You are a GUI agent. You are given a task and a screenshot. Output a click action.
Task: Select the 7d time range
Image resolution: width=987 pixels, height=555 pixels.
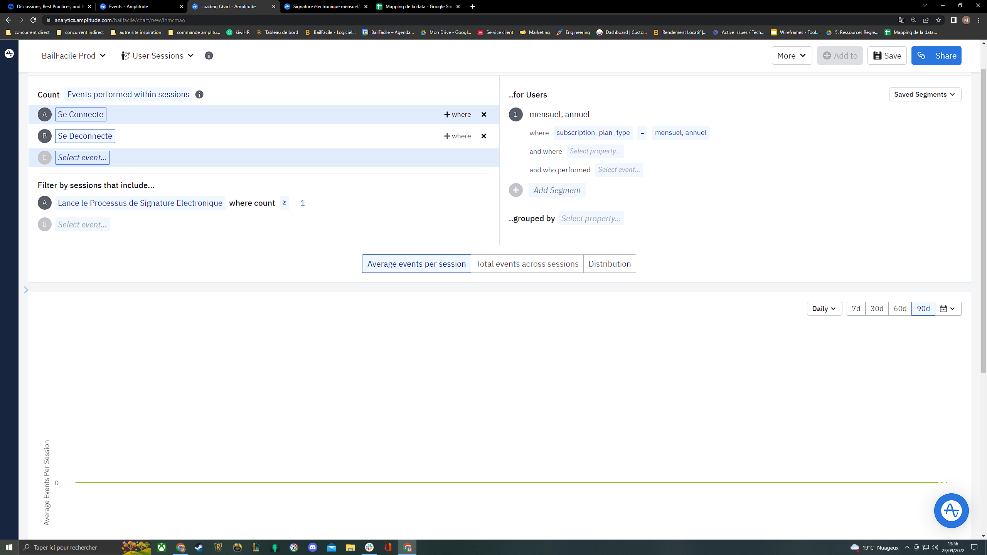856,308
